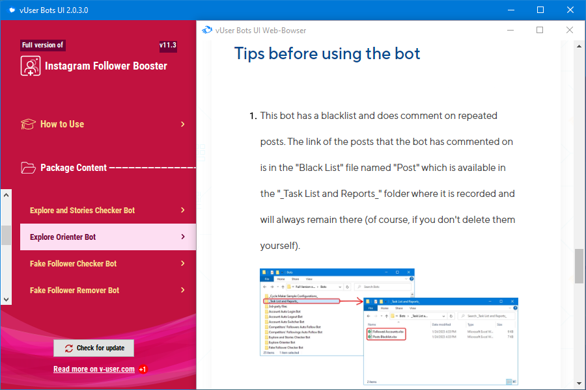Click the web browser scroll down arrow
This screenshot has height=390, width=586.
tap(579, 383)
